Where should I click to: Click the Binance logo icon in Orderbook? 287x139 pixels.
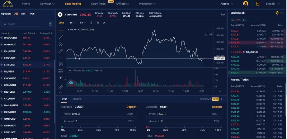coord(277,13)
